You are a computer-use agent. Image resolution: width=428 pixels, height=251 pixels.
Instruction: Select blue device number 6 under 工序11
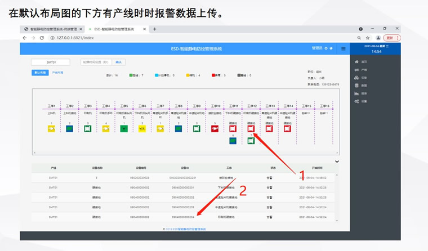point(233,141)
